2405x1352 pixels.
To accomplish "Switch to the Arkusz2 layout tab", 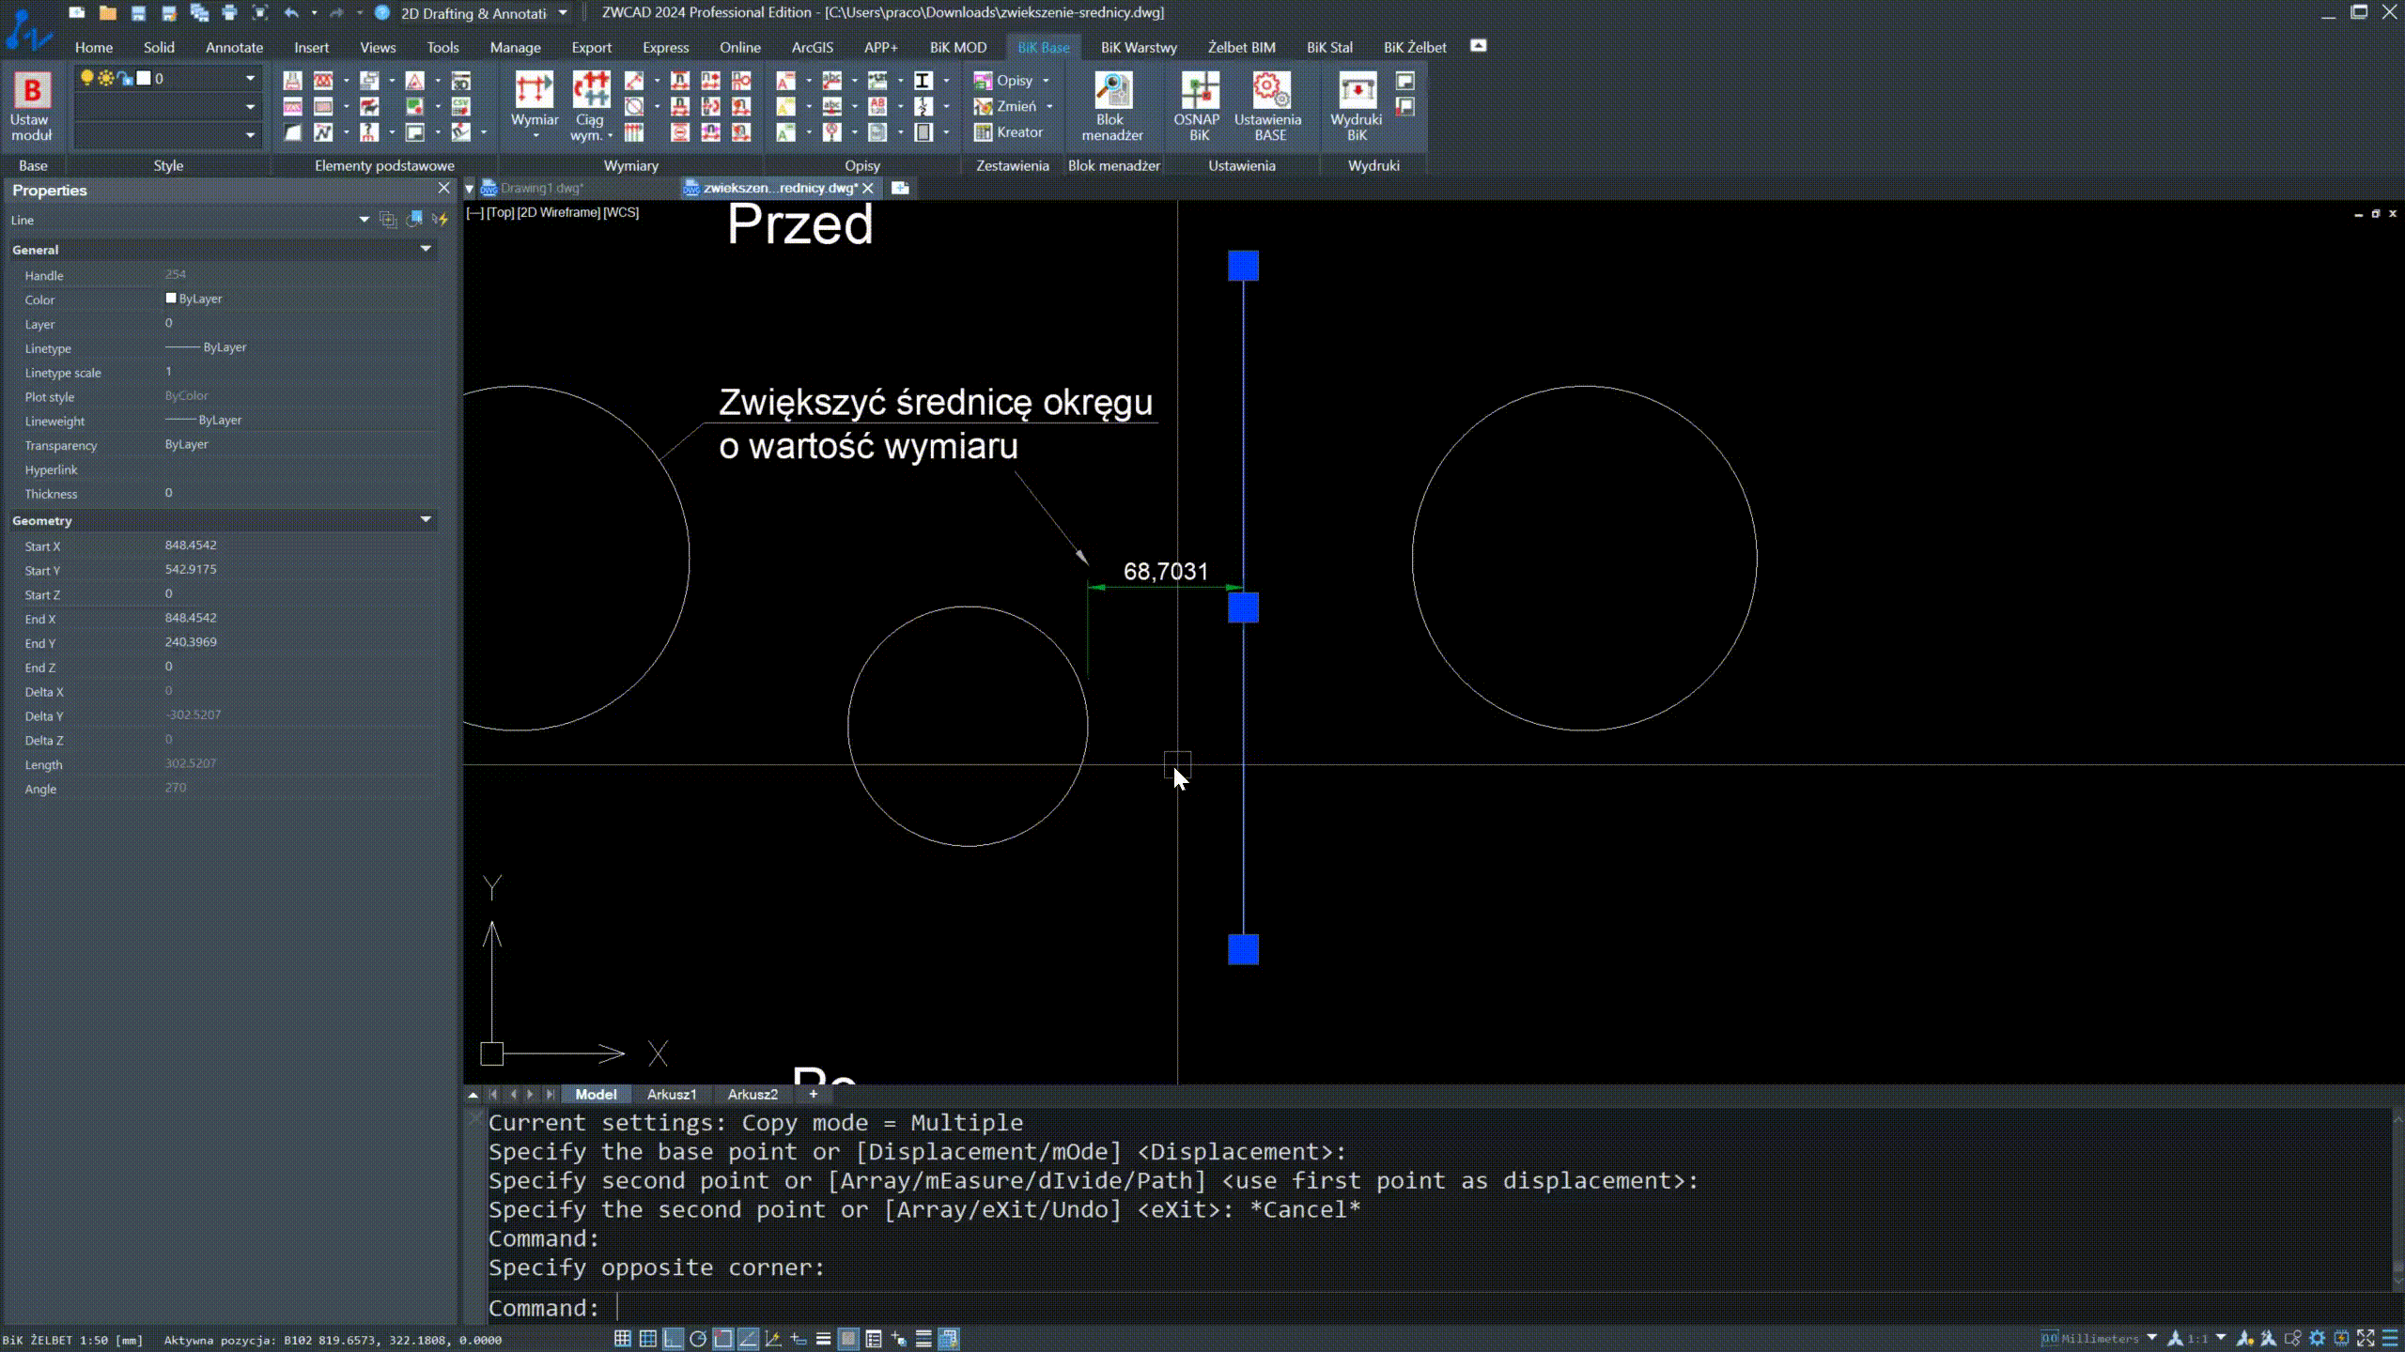I will [x=753, y=1095].
